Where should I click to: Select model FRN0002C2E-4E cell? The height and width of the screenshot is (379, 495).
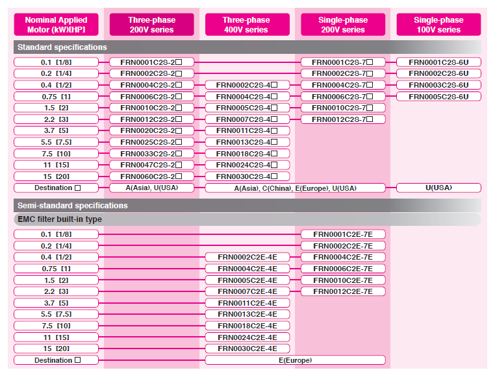[247, 257]
